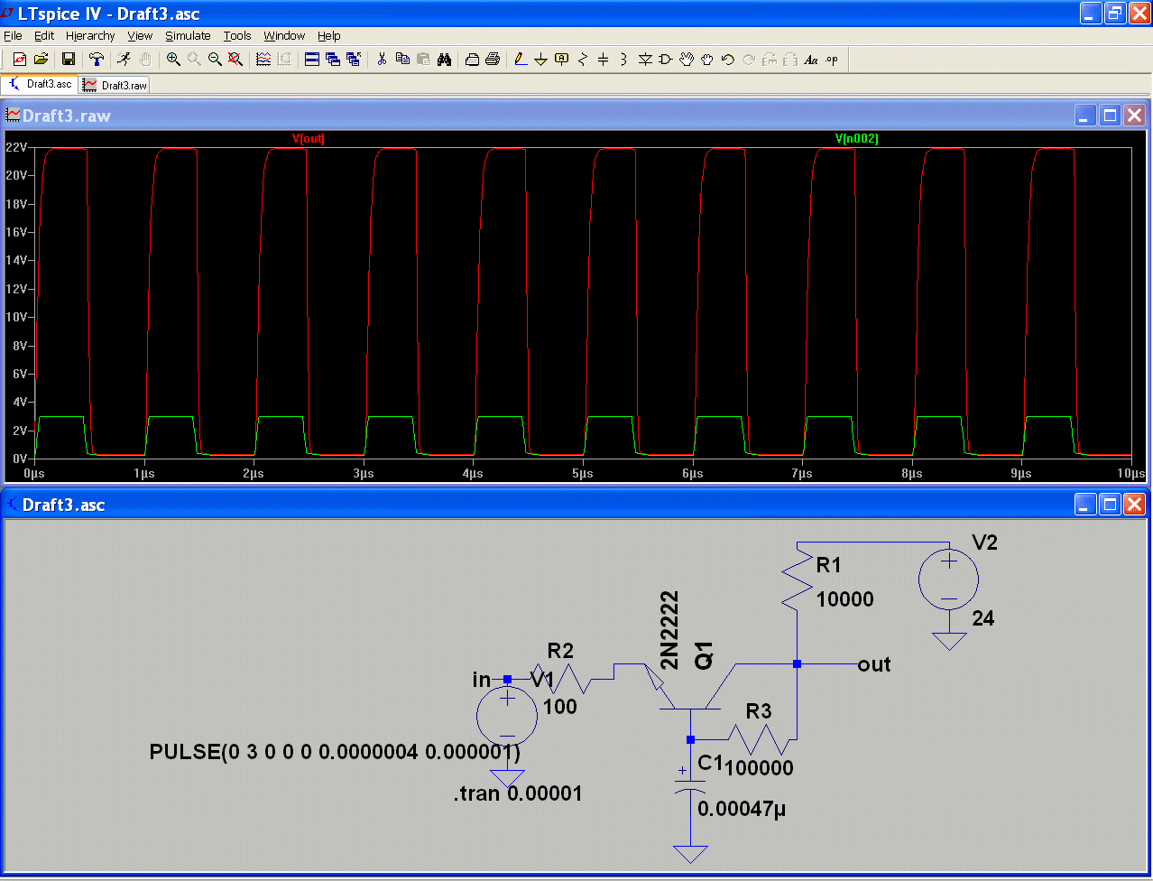Click the Run simulation icon
Image resolution: width=1153 pixels, height=881 pixels.
pos(124,60)
